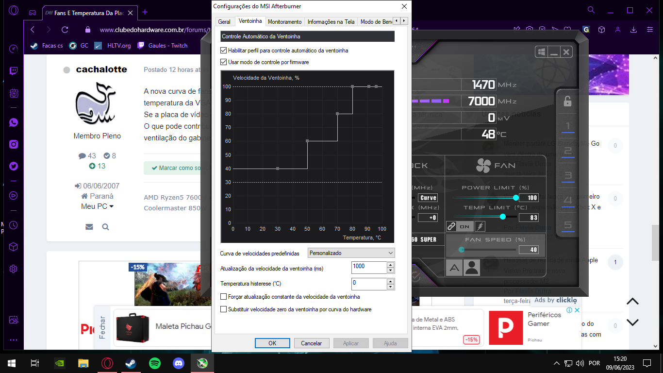Click the fan update period field showing 1000

click(369, 268)
